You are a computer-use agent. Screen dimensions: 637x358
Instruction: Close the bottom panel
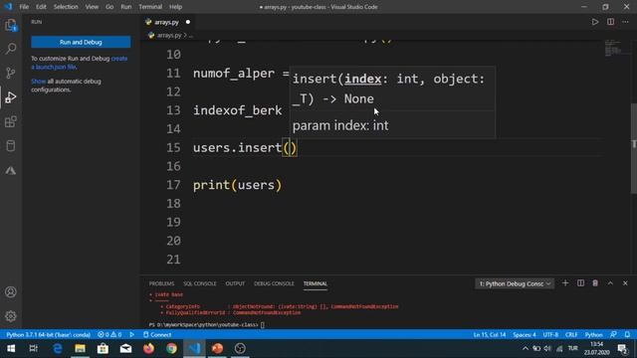click(x=625, y=283)
